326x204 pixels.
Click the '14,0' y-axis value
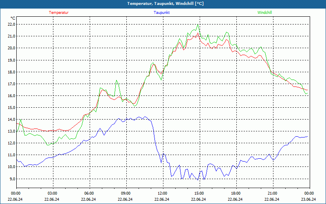pos(11,120)
